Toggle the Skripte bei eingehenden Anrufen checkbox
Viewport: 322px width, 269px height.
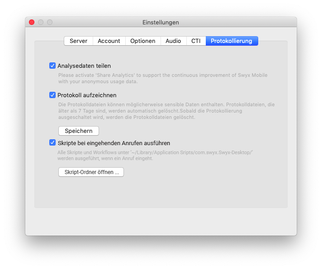tap(52, 143)
